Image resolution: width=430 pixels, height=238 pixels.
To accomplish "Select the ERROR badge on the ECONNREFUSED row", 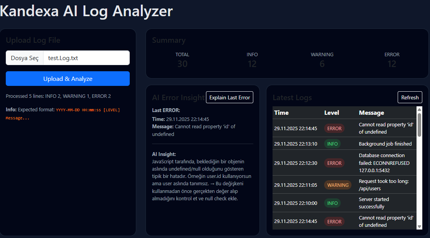I will coord(333,163).
